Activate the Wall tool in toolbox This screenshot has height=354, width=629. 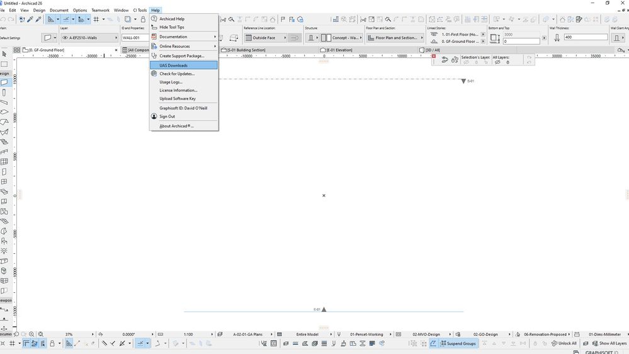click(x=4, y=83)
